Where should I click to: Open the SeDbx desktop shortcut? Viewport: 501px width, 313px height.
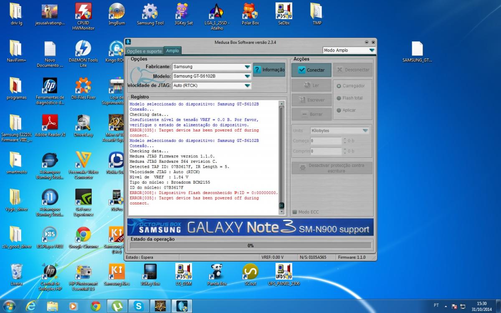(x=284, y=15)
